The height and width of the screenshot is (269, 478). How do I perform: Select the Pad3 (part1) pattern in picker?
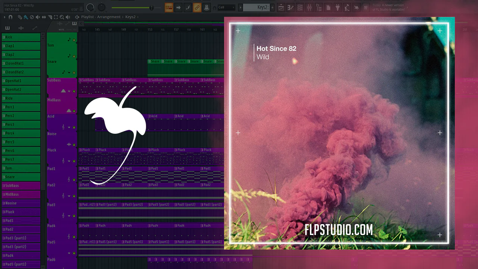[21, 238]
